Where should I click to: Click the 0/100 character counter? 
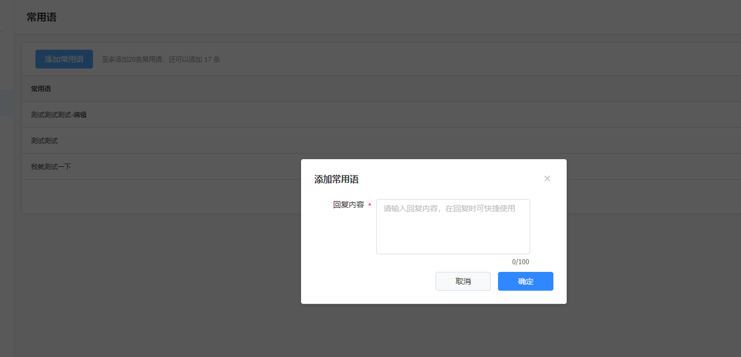tap(520, 262)
